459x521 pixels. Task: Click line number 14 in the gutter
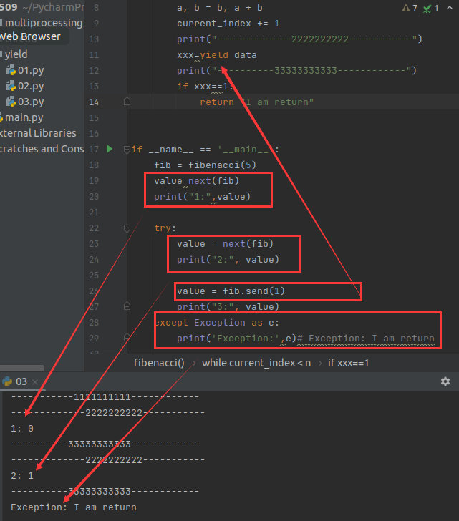tap(94, 102)
